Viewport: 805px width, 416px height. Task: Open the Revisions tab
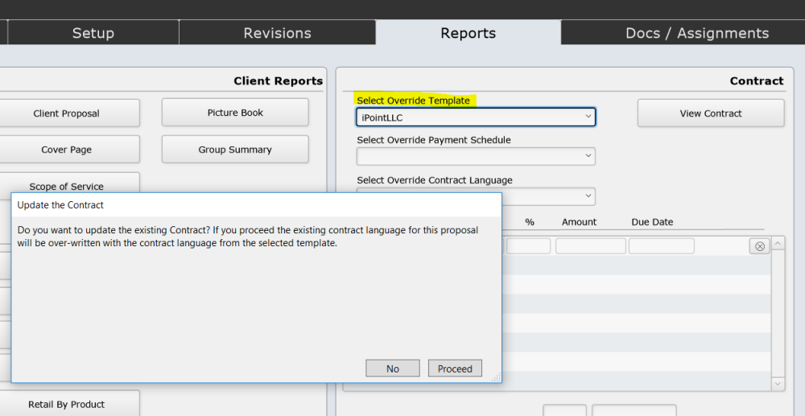coord(277,33)
